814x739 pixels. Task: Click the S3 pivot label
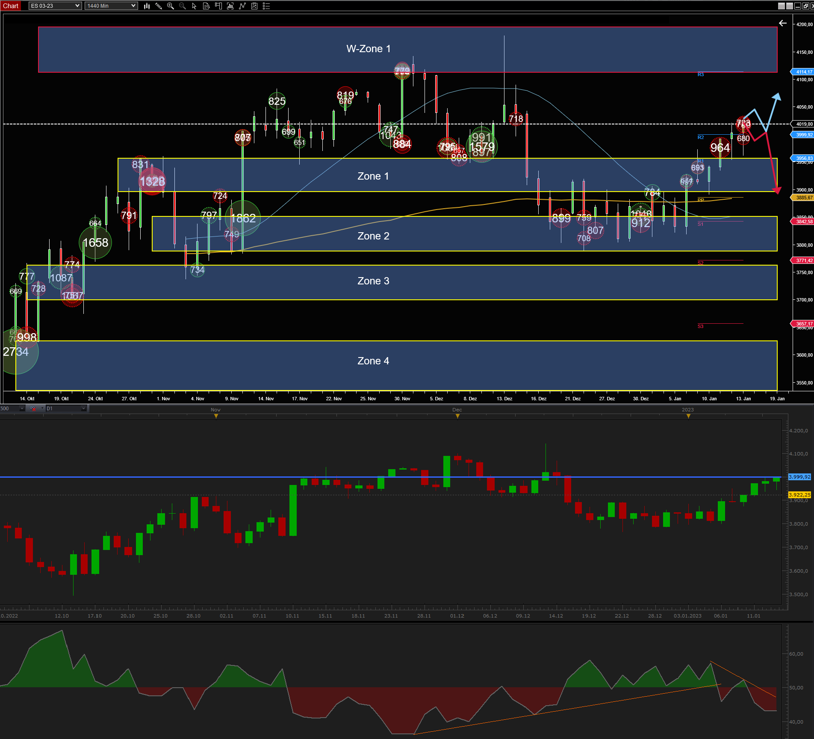701,326
